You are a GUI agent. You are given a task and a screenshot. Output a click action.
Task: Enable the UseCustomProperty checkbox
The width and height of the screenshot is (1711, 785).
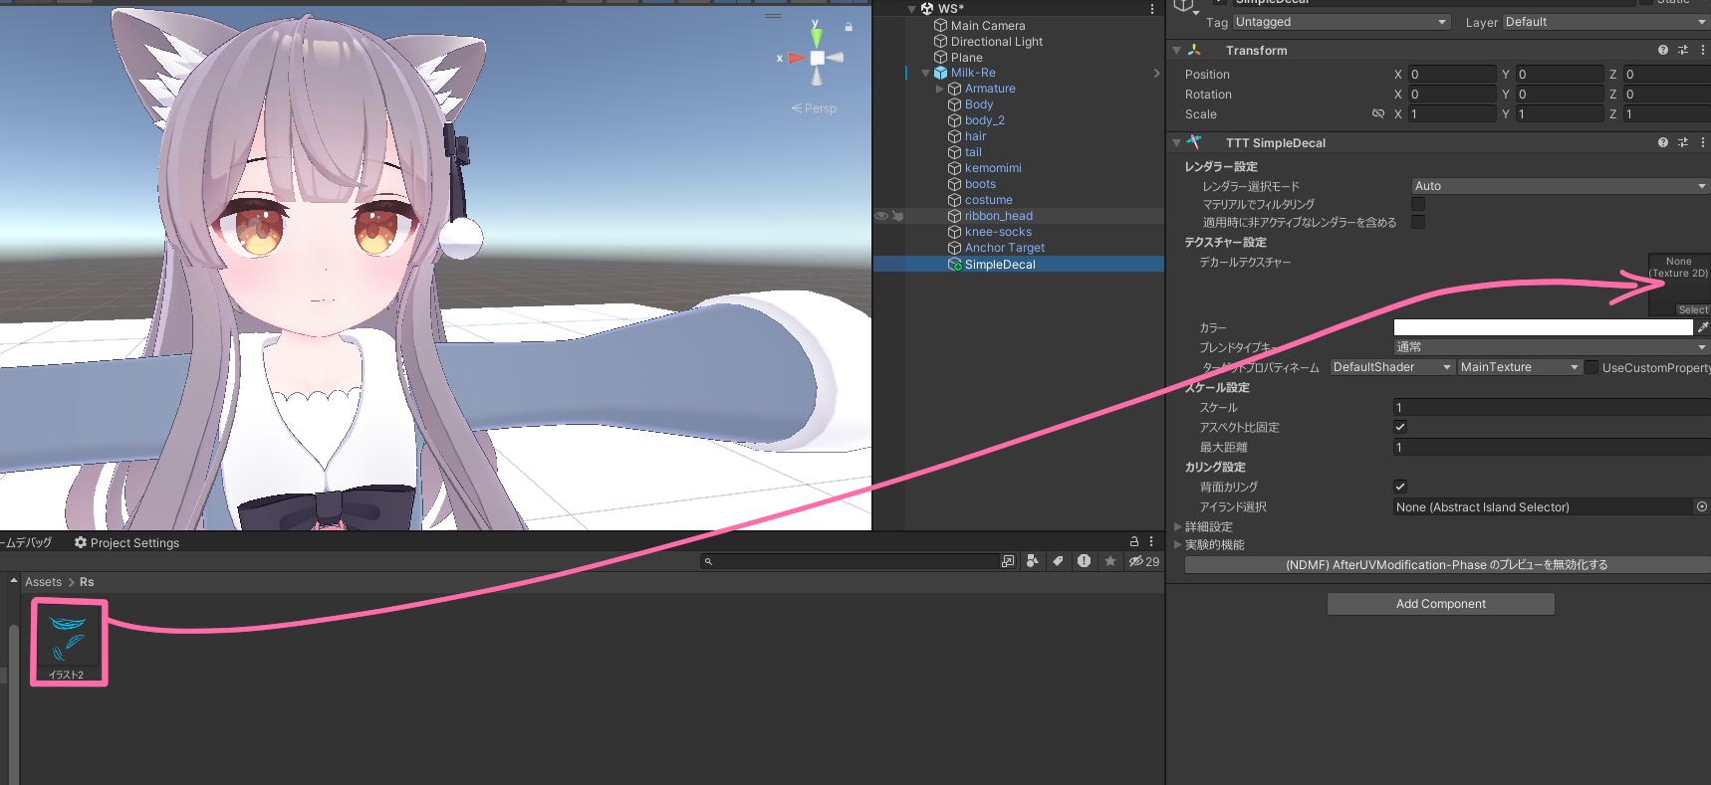pyautogui.click(x=1591, y=367)
